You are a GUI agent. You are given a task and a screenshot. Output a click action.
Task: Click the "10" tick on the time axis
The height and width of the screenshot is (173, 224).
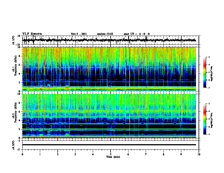point(199,154)
